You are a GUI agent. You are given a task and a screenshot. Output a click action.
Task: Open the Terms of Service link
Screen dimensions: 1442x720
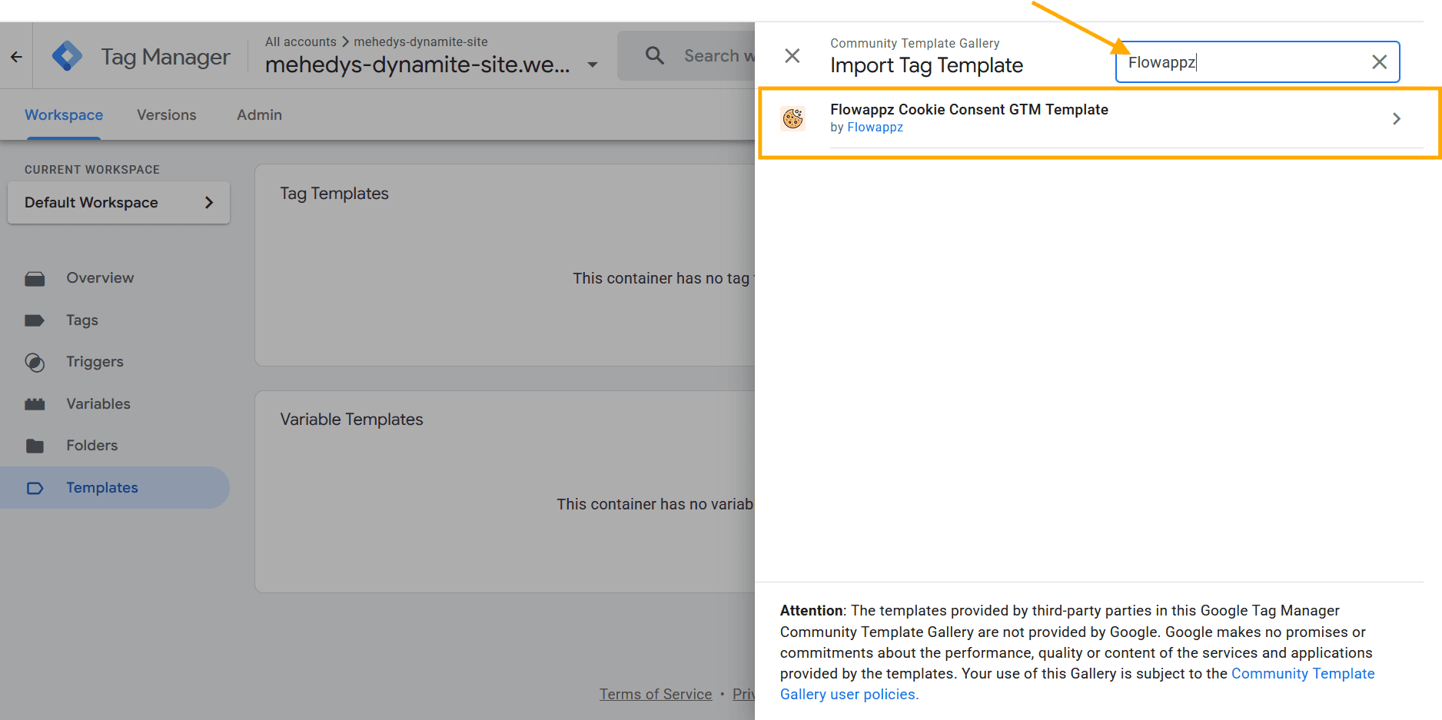click(656, 695)
